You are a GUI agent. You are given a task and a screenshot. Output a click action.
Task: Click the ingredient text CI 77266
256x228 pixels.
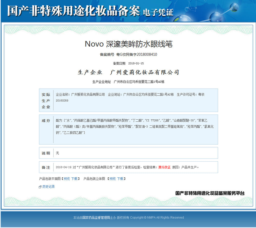pos(152,120)
